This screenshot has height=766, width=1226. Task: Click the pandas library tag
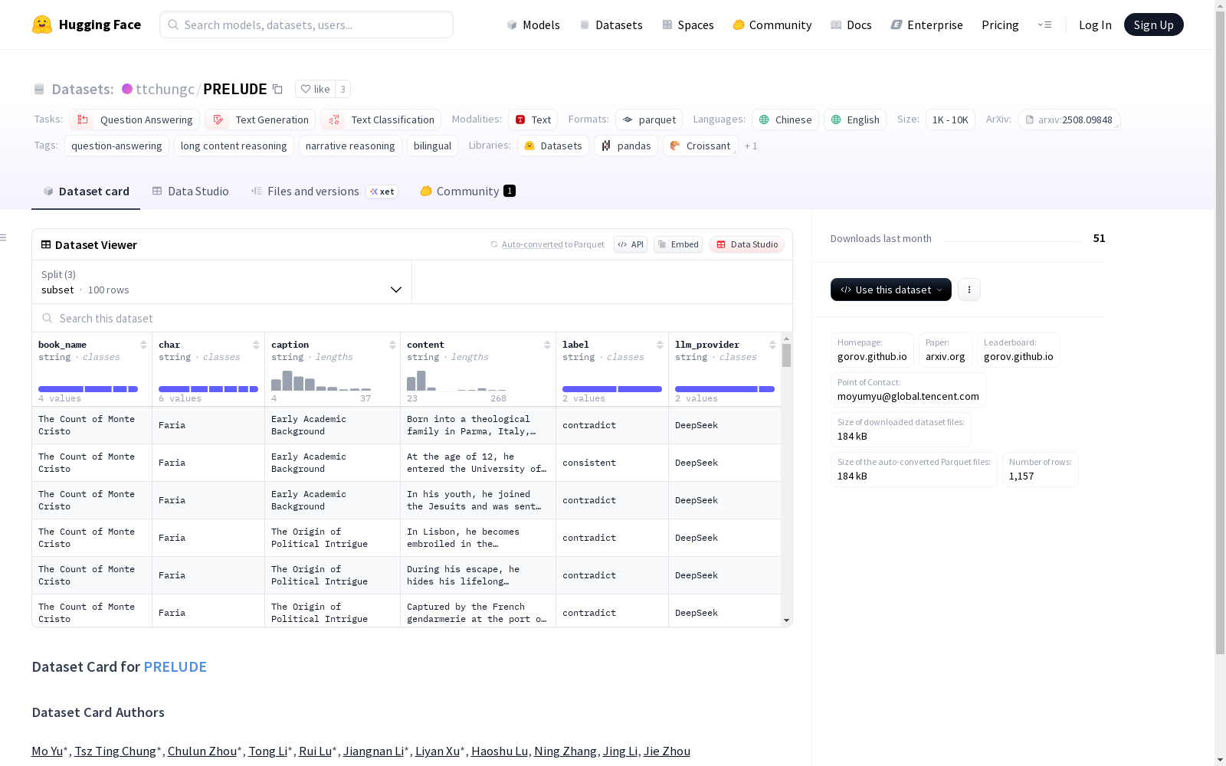coord(626,146)
